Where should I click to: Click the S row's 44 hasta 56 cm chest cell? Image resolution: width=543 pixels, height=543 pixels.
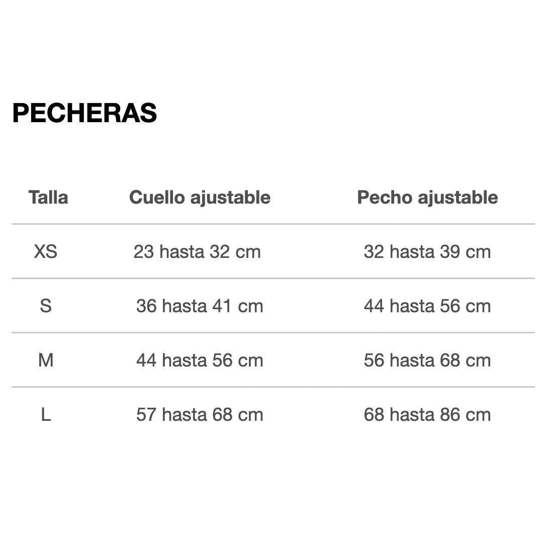click(x=427, y=306)
